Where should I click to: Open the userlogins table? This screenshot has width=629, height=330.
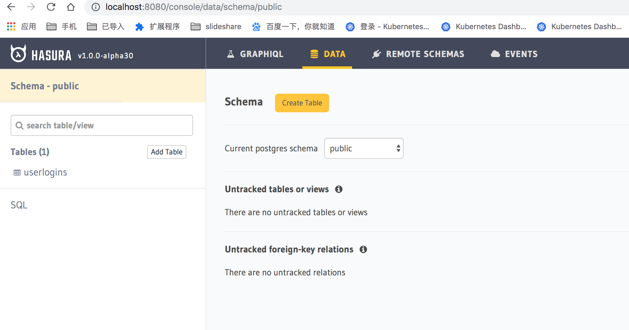point(45,172)
